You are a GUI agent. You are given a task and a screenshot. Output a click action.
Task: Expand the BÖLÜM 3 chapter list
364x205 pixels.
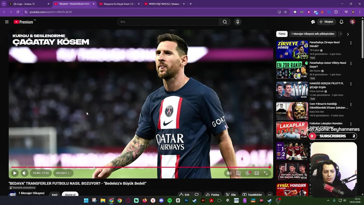pyautogui.click(x=63, y=173)
